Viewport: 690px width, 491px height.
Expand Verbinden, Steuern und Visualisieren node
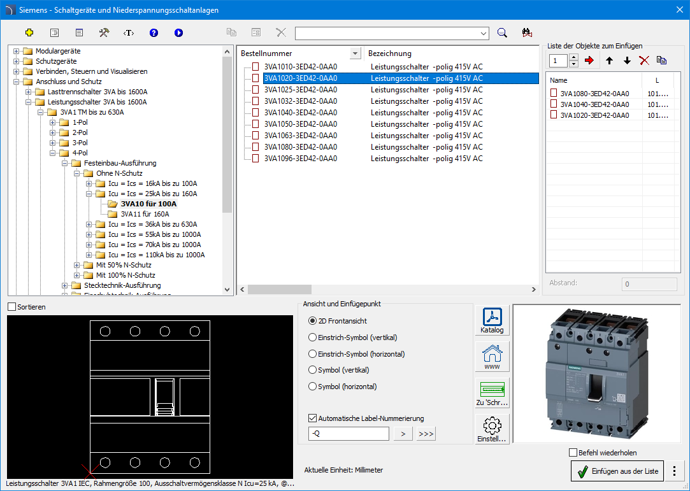click(x=17, y=71)
